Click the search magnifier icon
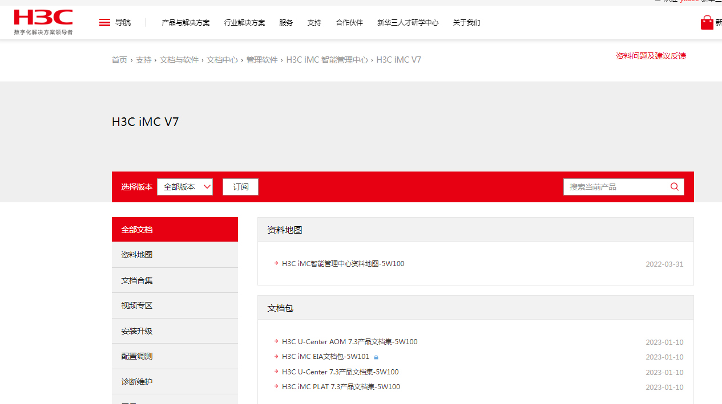The height and width of the screenshot is (404, 722). pos(675,187)
